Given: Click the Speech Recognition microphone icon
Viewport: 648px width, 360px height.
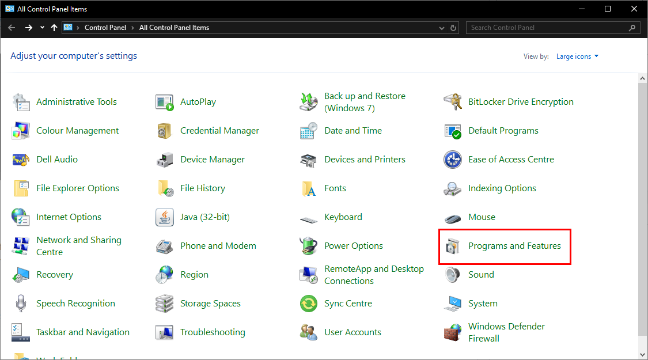Looking at the screenshot, I should [x=21, y=304].
